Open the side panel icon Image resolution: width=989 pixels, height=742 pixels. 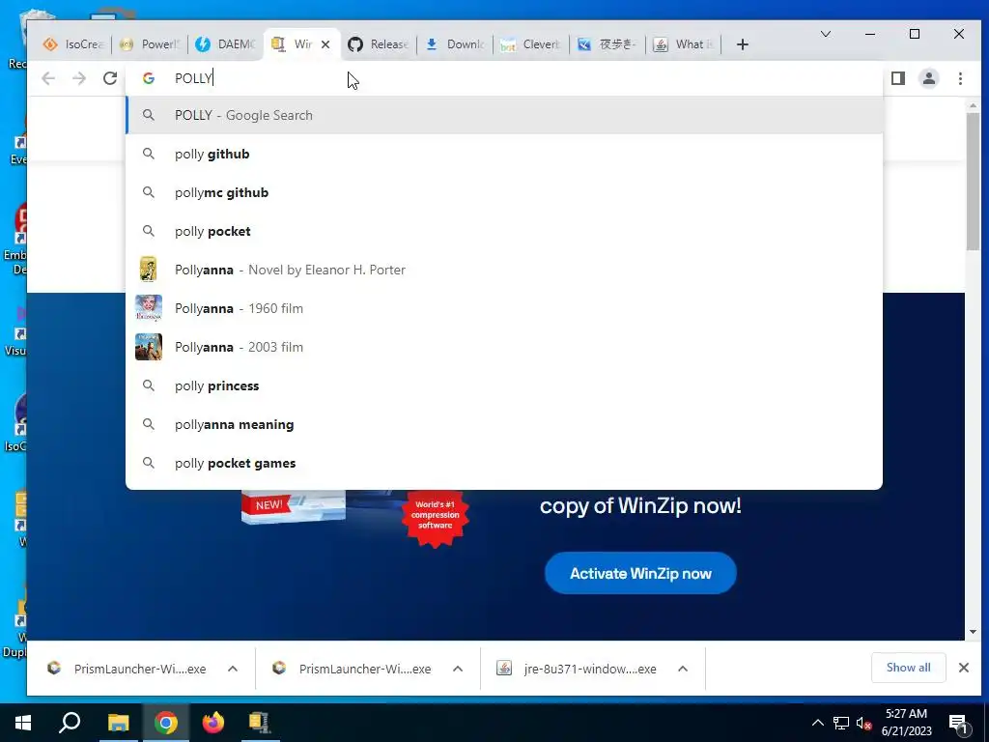[x=897, y=78]
